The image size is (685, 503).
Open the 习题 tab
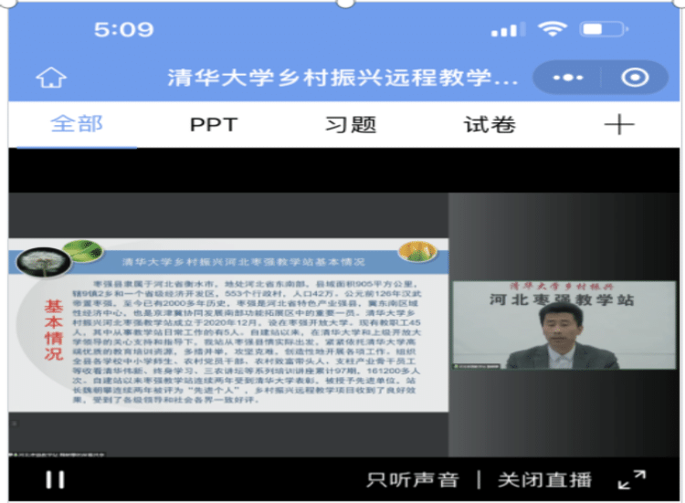coord(351,125)
